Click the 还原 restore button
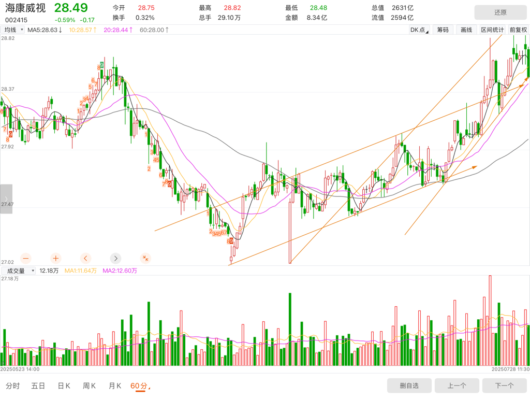This screenshot has height=398, width=530. coord(500,12)
